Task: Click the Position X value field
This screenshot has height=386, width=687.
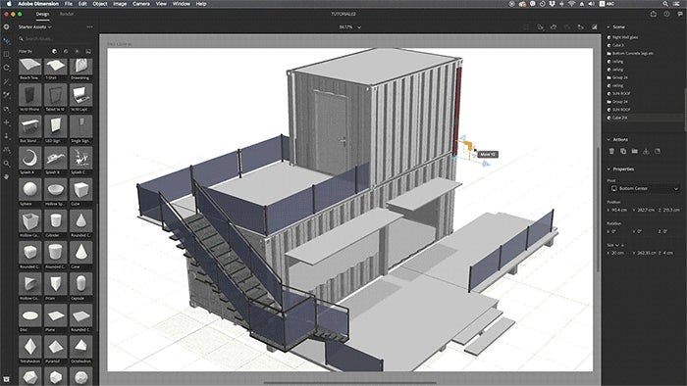Action: [619, 210]
